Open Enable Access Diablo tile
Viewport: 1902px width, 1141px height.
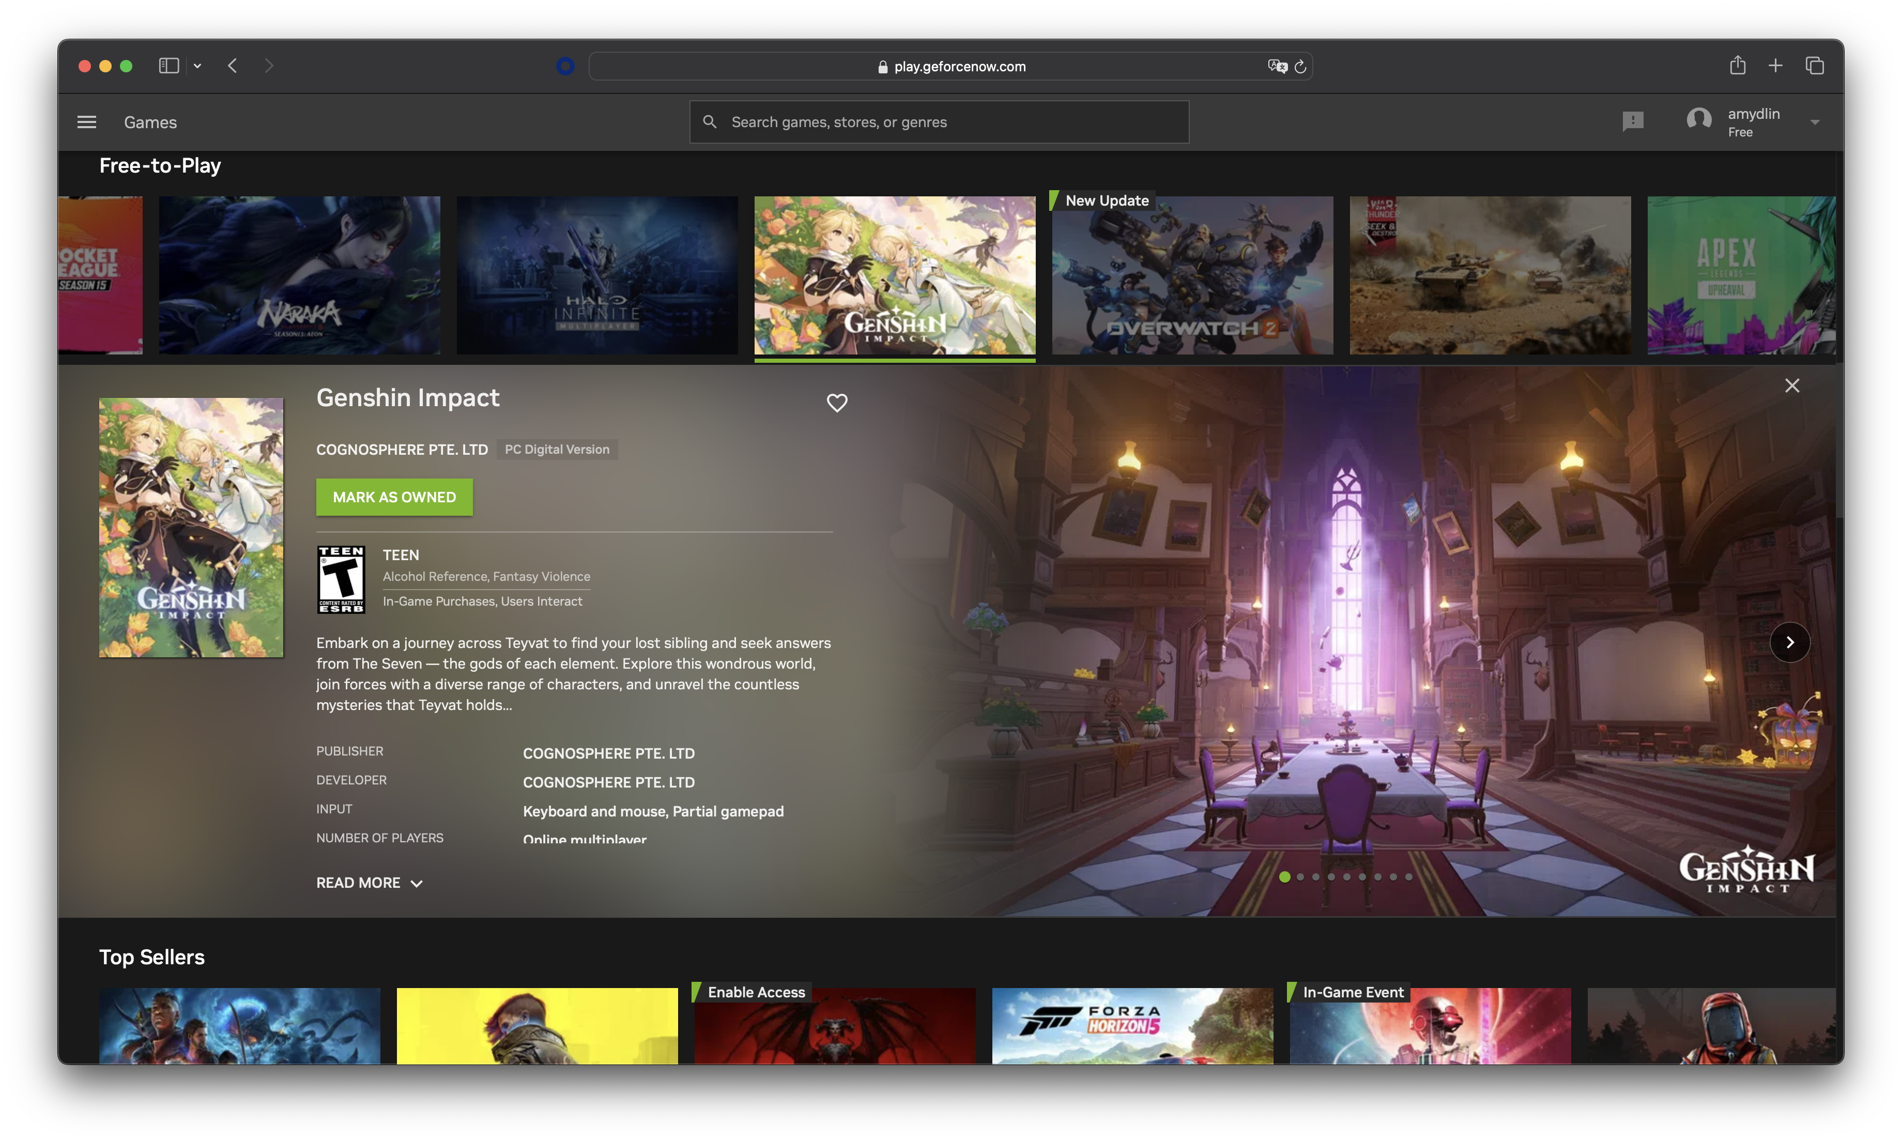834,1026
